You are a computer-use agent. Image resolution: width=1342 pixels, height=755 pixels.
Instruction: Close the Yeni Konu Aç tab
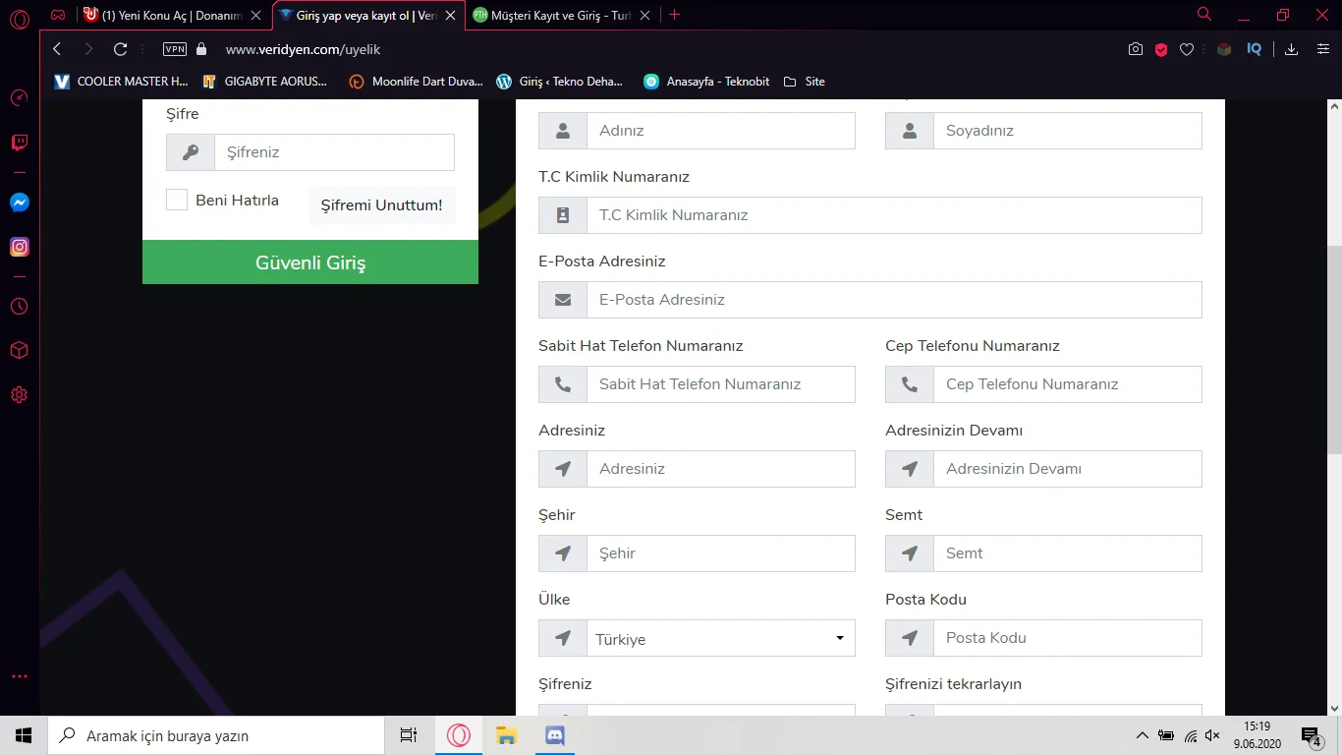coord(256,16)
